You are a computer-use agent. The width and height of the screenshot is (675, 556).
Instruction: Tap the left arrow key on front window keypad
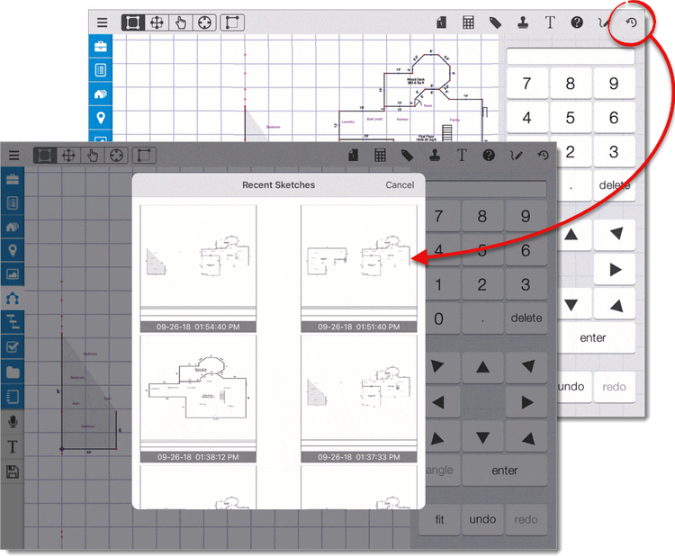[438, 403]
